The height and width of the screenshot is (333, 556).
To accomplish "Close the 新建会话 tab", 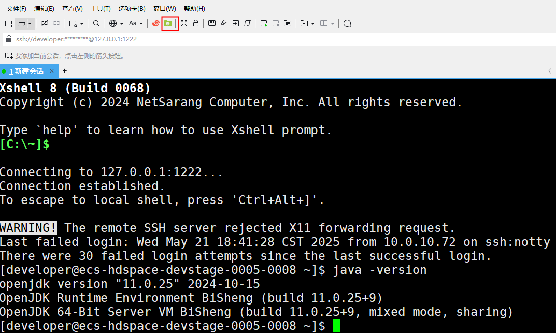I will tap(52, 71).
